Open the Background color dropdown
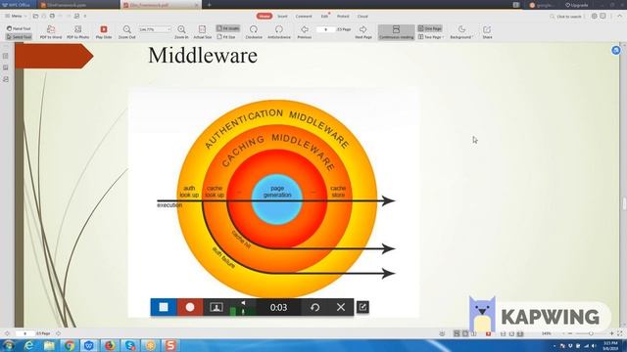This screenshot has width=627, height=352. click(461, 32)
